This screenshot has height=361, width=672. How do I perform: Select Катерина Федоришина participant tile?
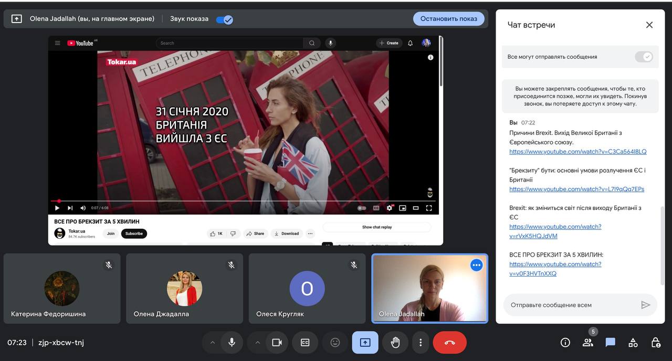point(62,289)
